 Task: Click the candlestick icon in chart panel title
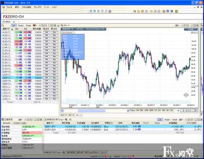click(x=62, y=25)
